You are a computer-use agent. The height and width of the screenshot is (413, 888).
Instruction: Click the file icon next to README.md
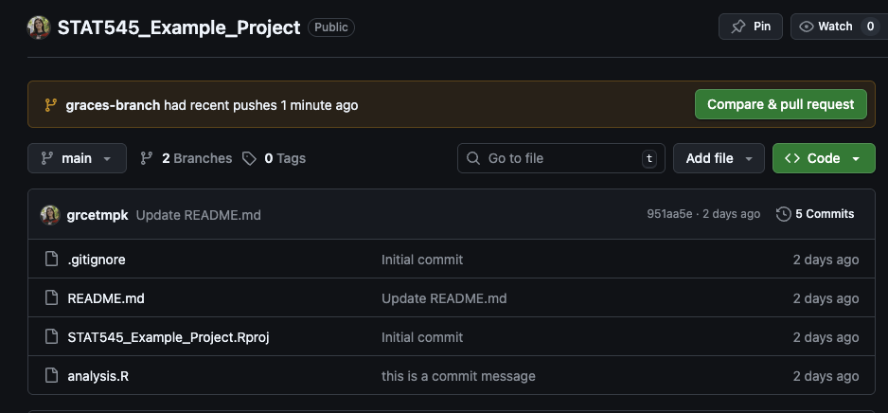click(51, 298)
